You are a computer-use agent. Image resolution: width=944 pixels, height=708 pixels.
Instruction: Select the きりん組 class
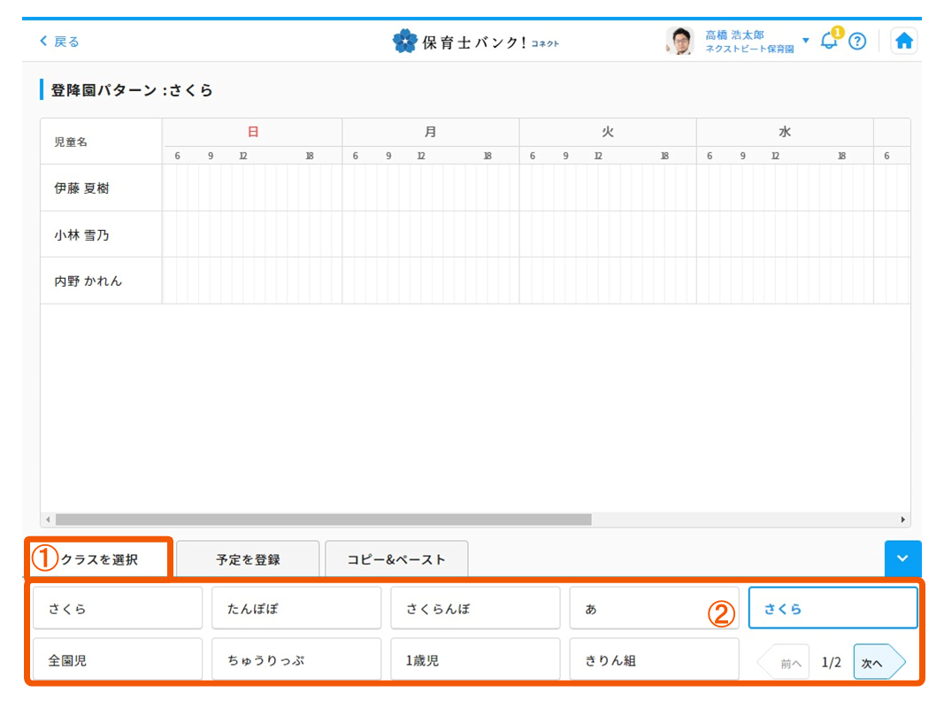[654, 658]
